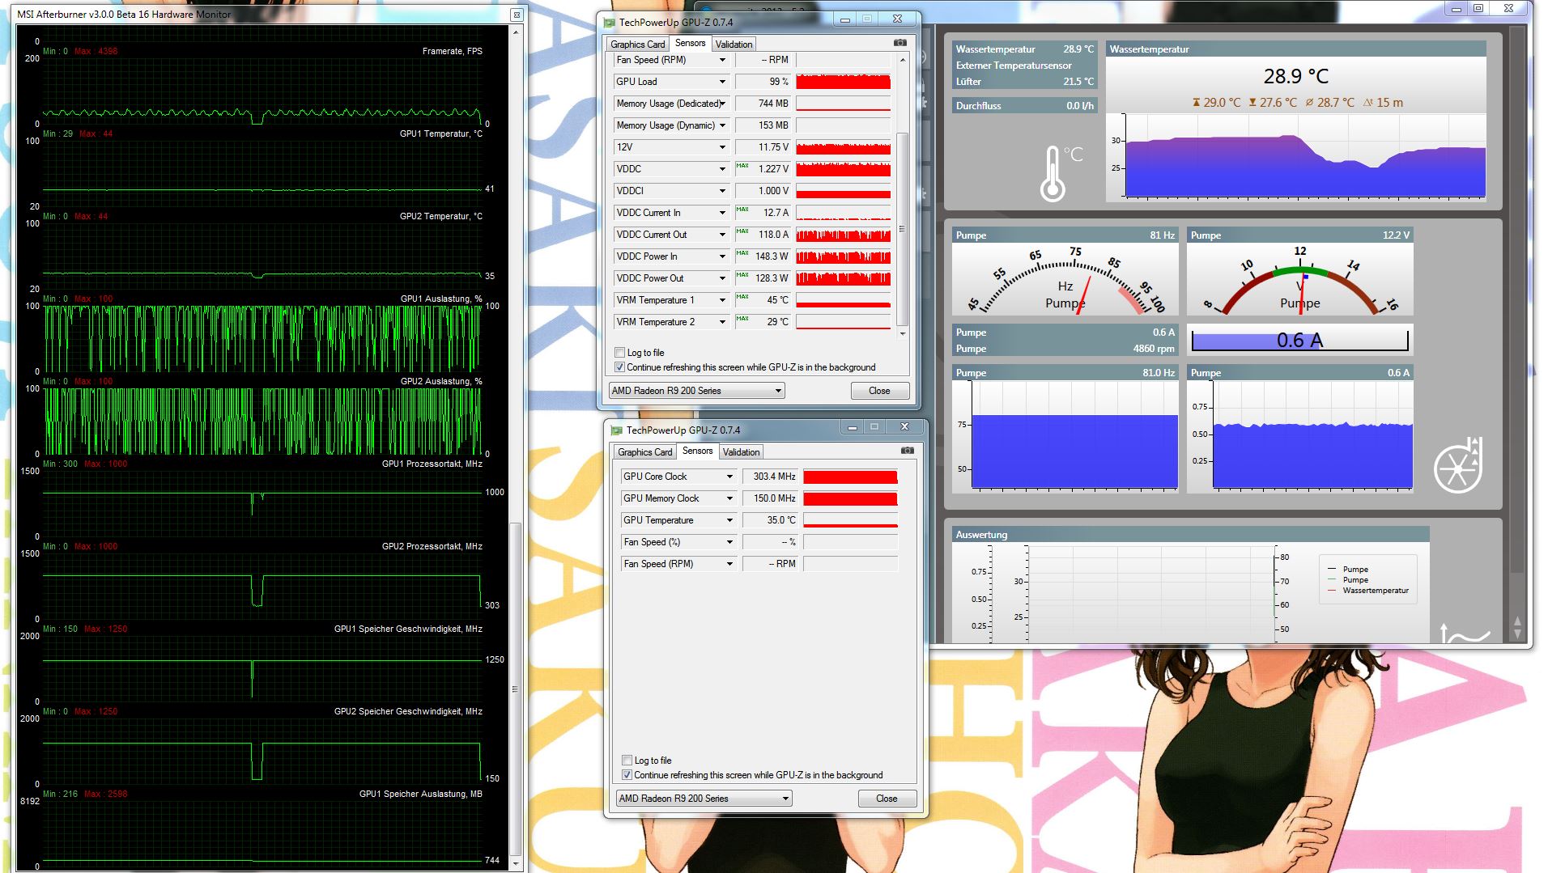
Task: Open the VDDC Power Out dropdown
Action: pyautogui.click(x=722, y=278)
